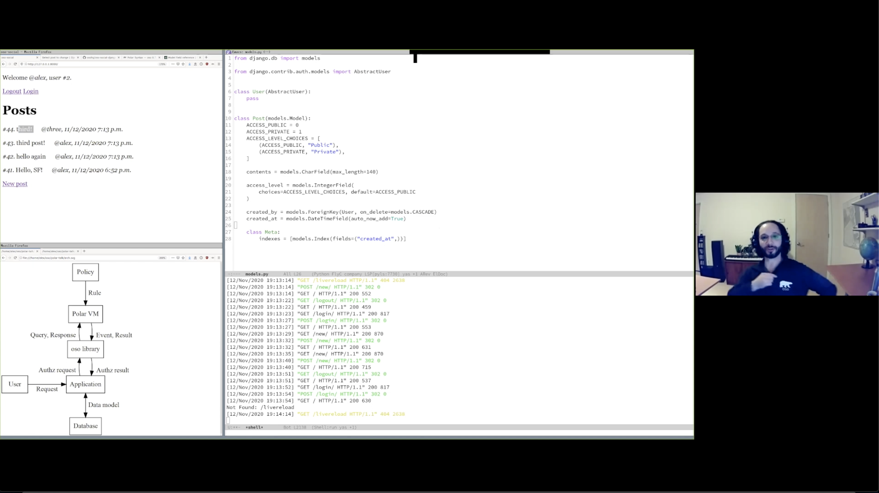Switch to the Model field reference tab
Screen dimensions: 879x493
pos(181,57)
